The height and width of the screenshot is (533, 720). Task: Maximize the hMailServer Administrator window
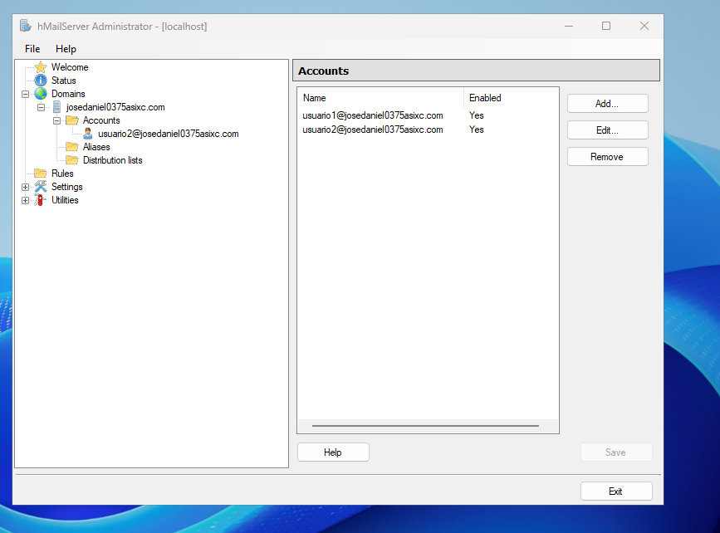[x=606, y=27]
